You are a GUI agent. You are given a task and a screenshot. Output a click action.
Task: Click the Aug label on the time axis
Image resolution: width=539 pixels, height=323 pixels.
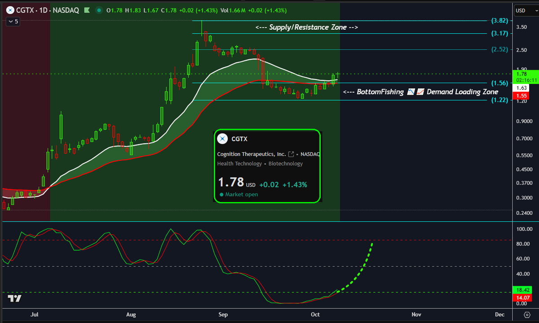point(132,315)
